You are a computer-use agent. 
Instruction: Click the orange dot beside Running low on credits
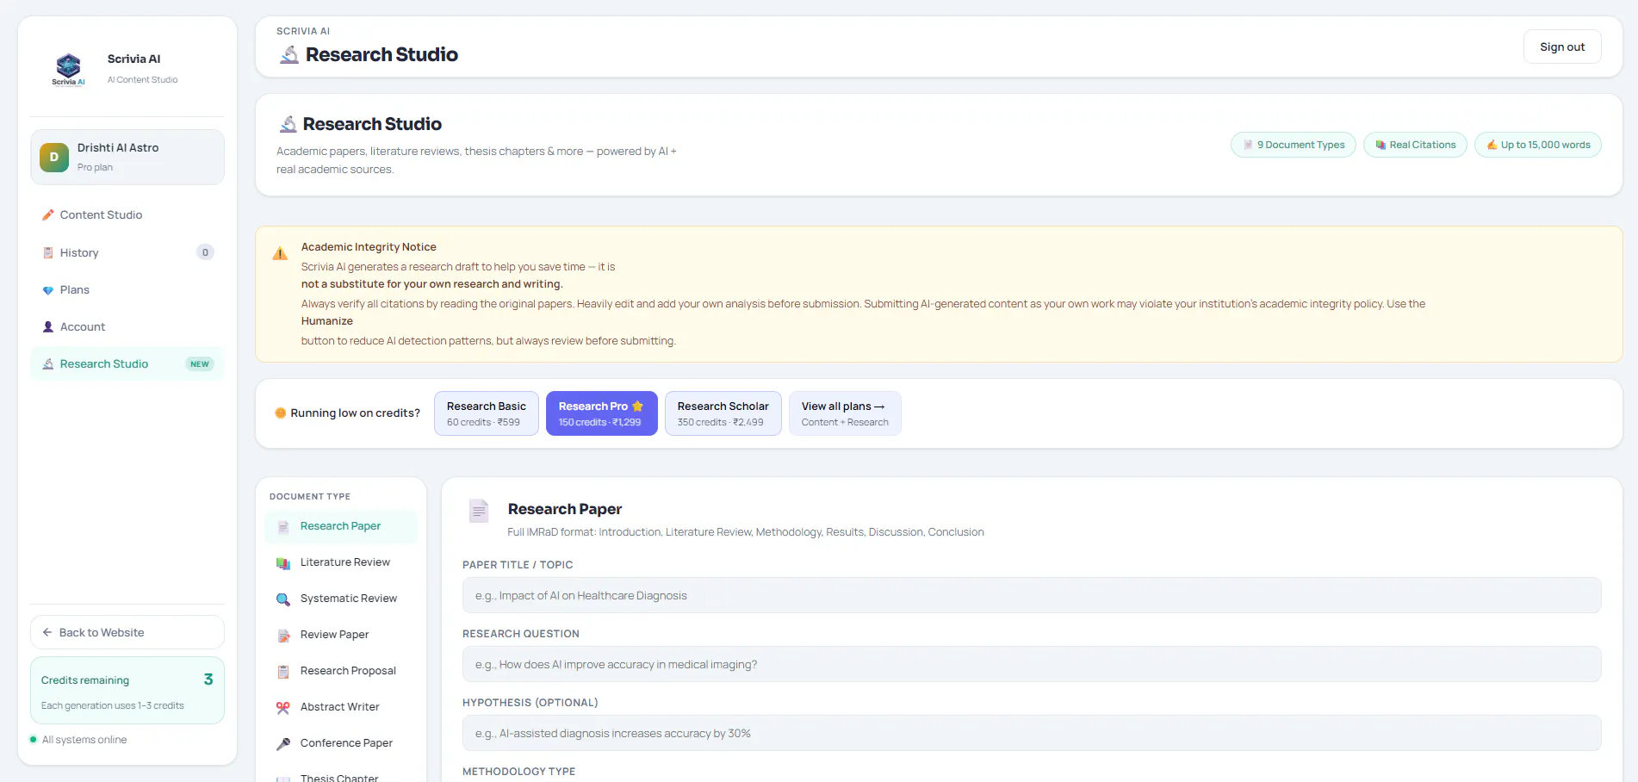point(280,413)
